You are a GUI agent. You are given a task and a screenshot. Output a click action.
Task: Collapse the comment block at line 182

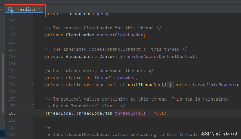tap(33, 127)
